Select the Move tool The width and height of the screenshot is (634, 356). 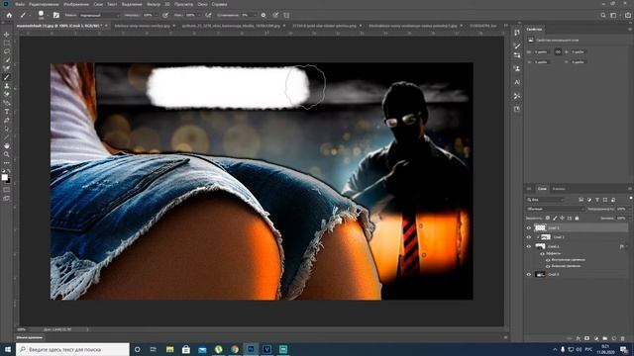(x=7, y=35)
